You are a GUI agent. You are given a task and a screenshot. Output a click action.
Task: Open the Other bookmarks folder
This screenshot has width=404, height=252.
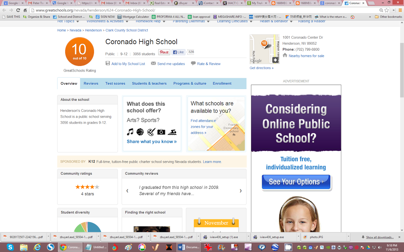pos(388,17)
